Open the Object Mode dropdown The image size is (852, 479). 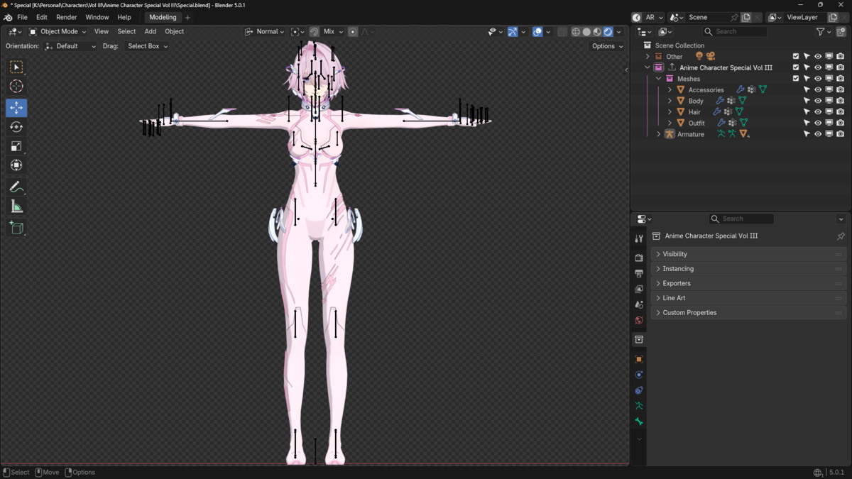(57, 32)
